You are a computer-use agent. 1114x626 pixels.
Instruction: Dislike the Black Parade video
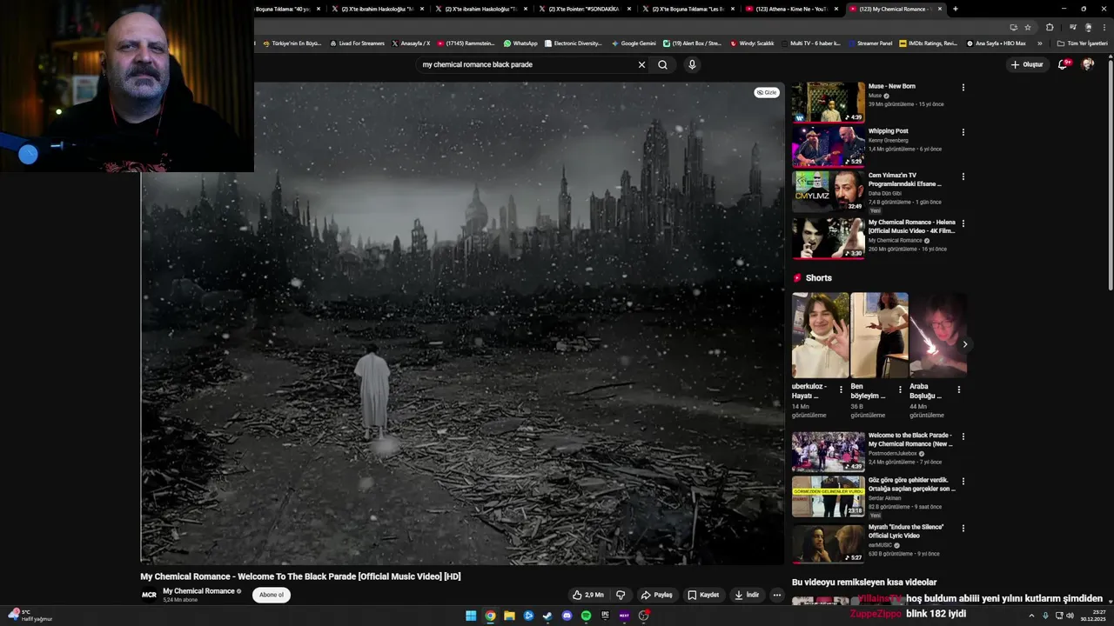pyautogui.click(x=621, y=595)
